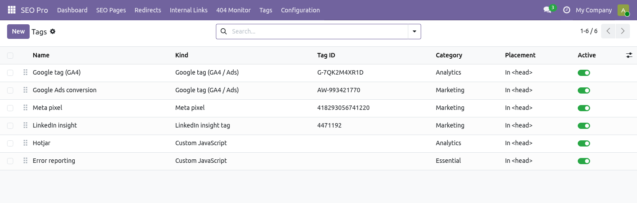The image size is (637, 203).
Task: Open the Dashboard menu
Action: tap(72, 10)
